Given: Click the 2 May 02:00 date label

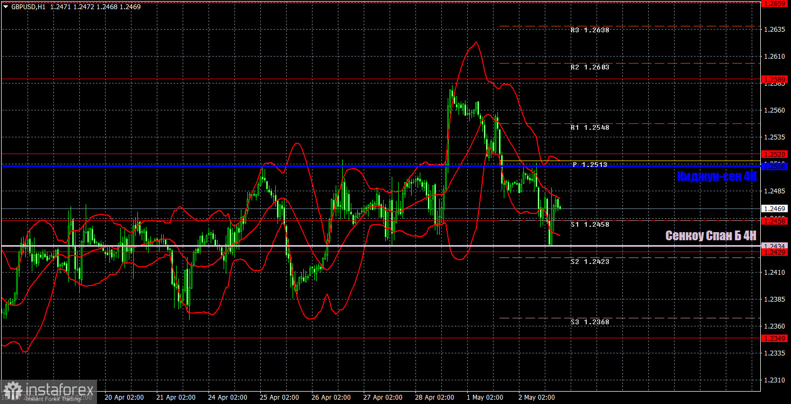Looking at the screenshot, I should tap(538, 398).
